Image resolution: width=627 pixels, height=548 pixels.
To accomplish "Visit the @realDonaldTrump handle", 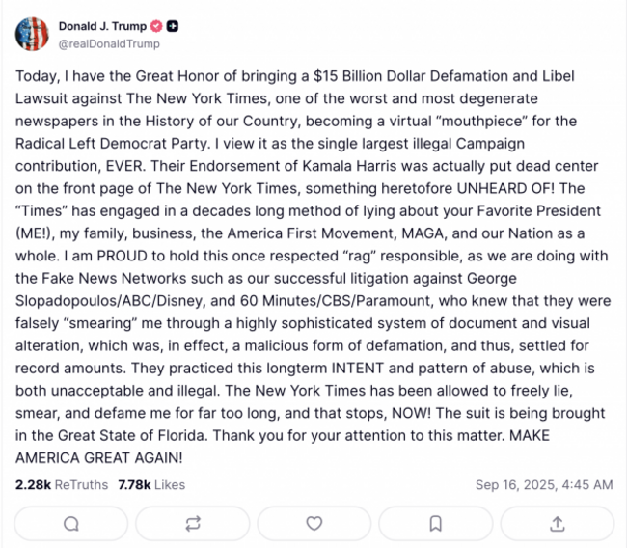I will click(109, 43).
